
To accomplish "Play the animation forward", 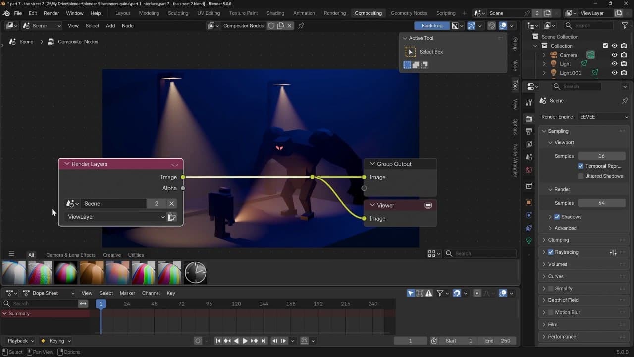I will [245, 341].
